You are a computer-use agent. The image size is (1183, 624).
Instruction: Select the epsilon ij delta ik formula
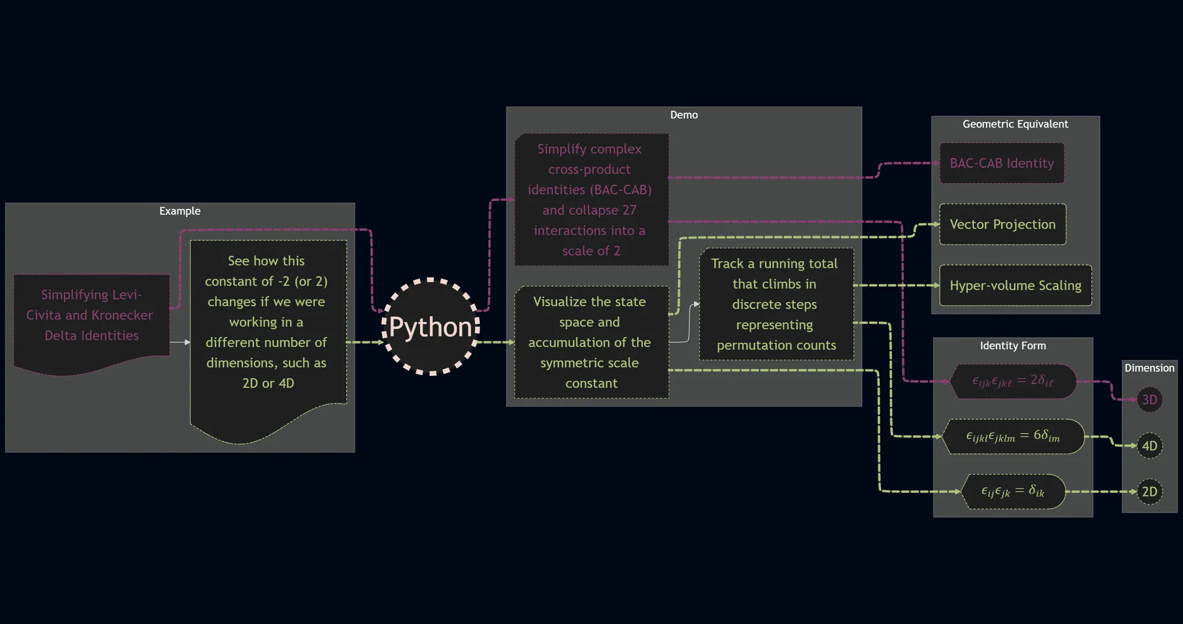coord(1013,492)
